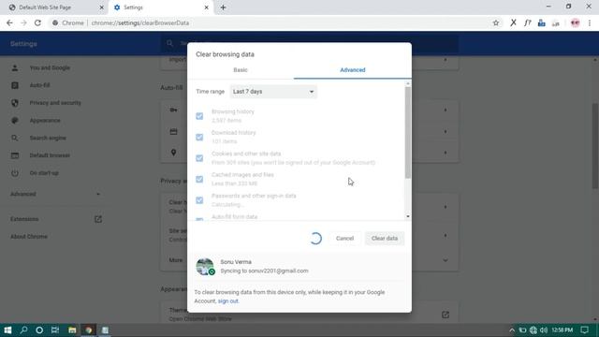Click the settings search magnifier icon
Image resolution: width=599 pixels, height=337 pixels.
pyautogui.click(x=170, y=44)
